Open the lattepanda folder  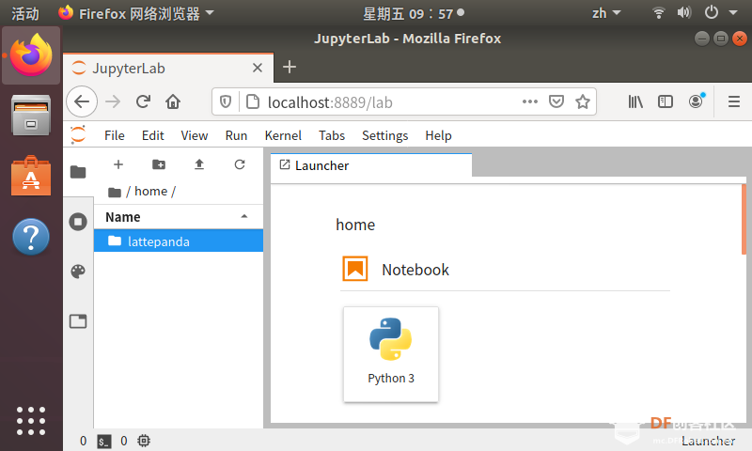coord(179,241)
